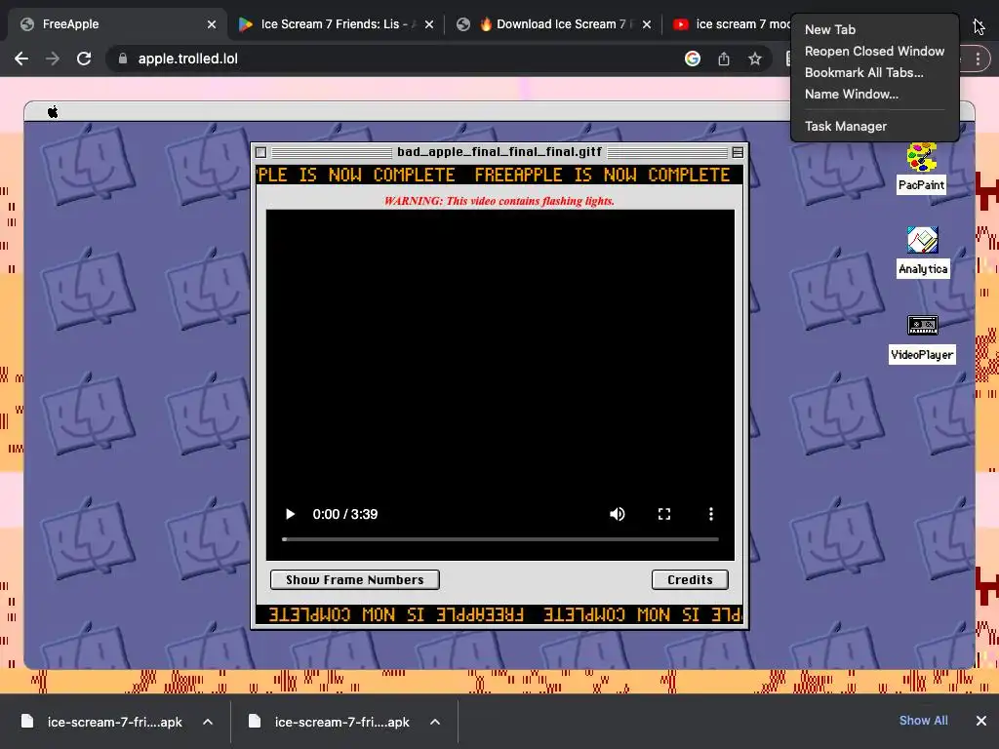This screenshot has width=999, height=749.
Task: Open the first ice-scream-7 apk download
Action: click(x=115, y=722)
